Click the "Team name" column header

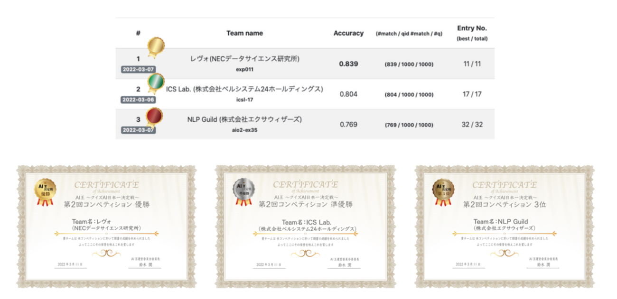(x=244, y=33)
